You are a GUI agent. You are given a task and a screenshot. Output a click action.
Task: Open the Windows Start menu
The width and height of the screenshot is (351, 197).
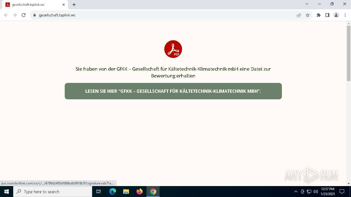coord(7,192)
